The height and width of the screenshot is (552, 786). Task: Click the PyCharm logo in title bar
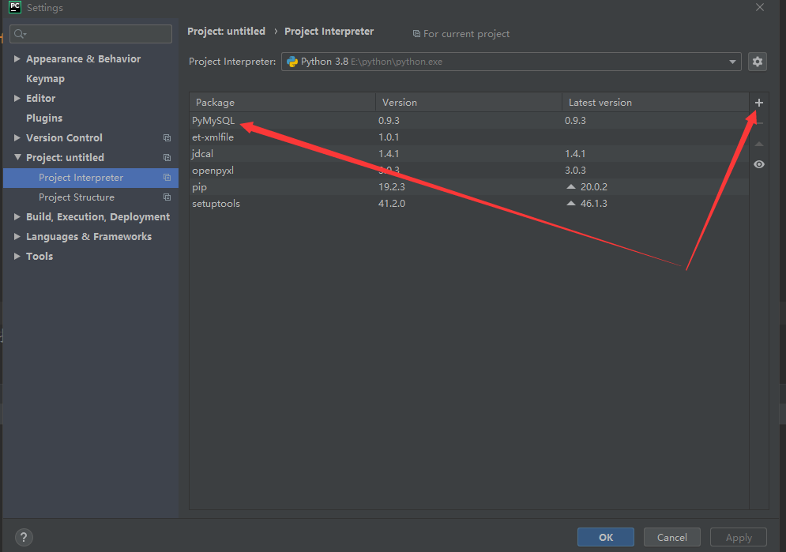click(15, 7)
